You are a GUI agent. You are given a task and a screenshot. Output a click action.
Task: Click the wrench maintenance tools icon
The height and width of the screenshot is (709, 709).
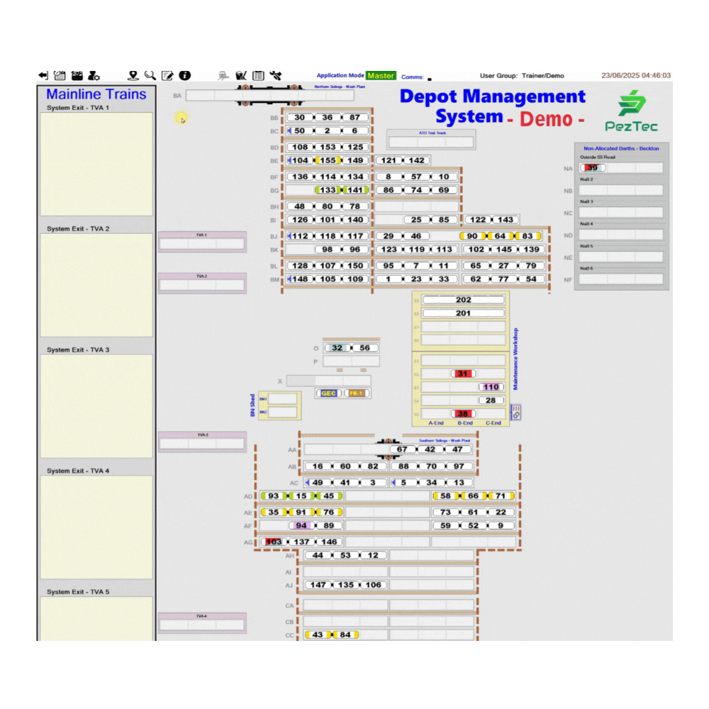pos(275,76)
